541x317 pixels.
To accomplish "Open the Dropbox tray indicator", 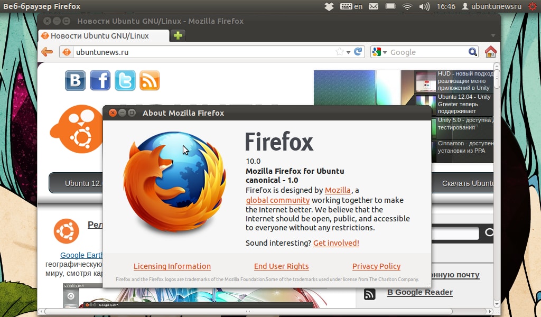I will pyautogui.click(x=329, y=6).
